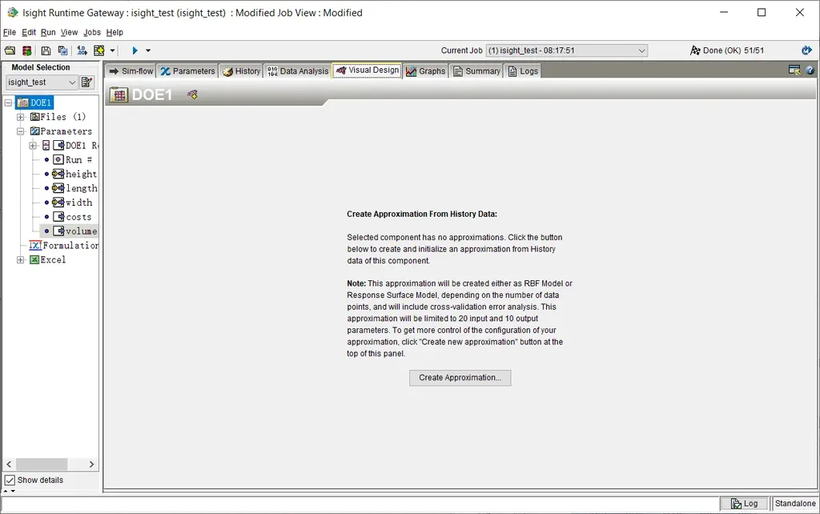Click the tree scrollbar right arrow
Screen dimensions: 820x514
[91, 464]
